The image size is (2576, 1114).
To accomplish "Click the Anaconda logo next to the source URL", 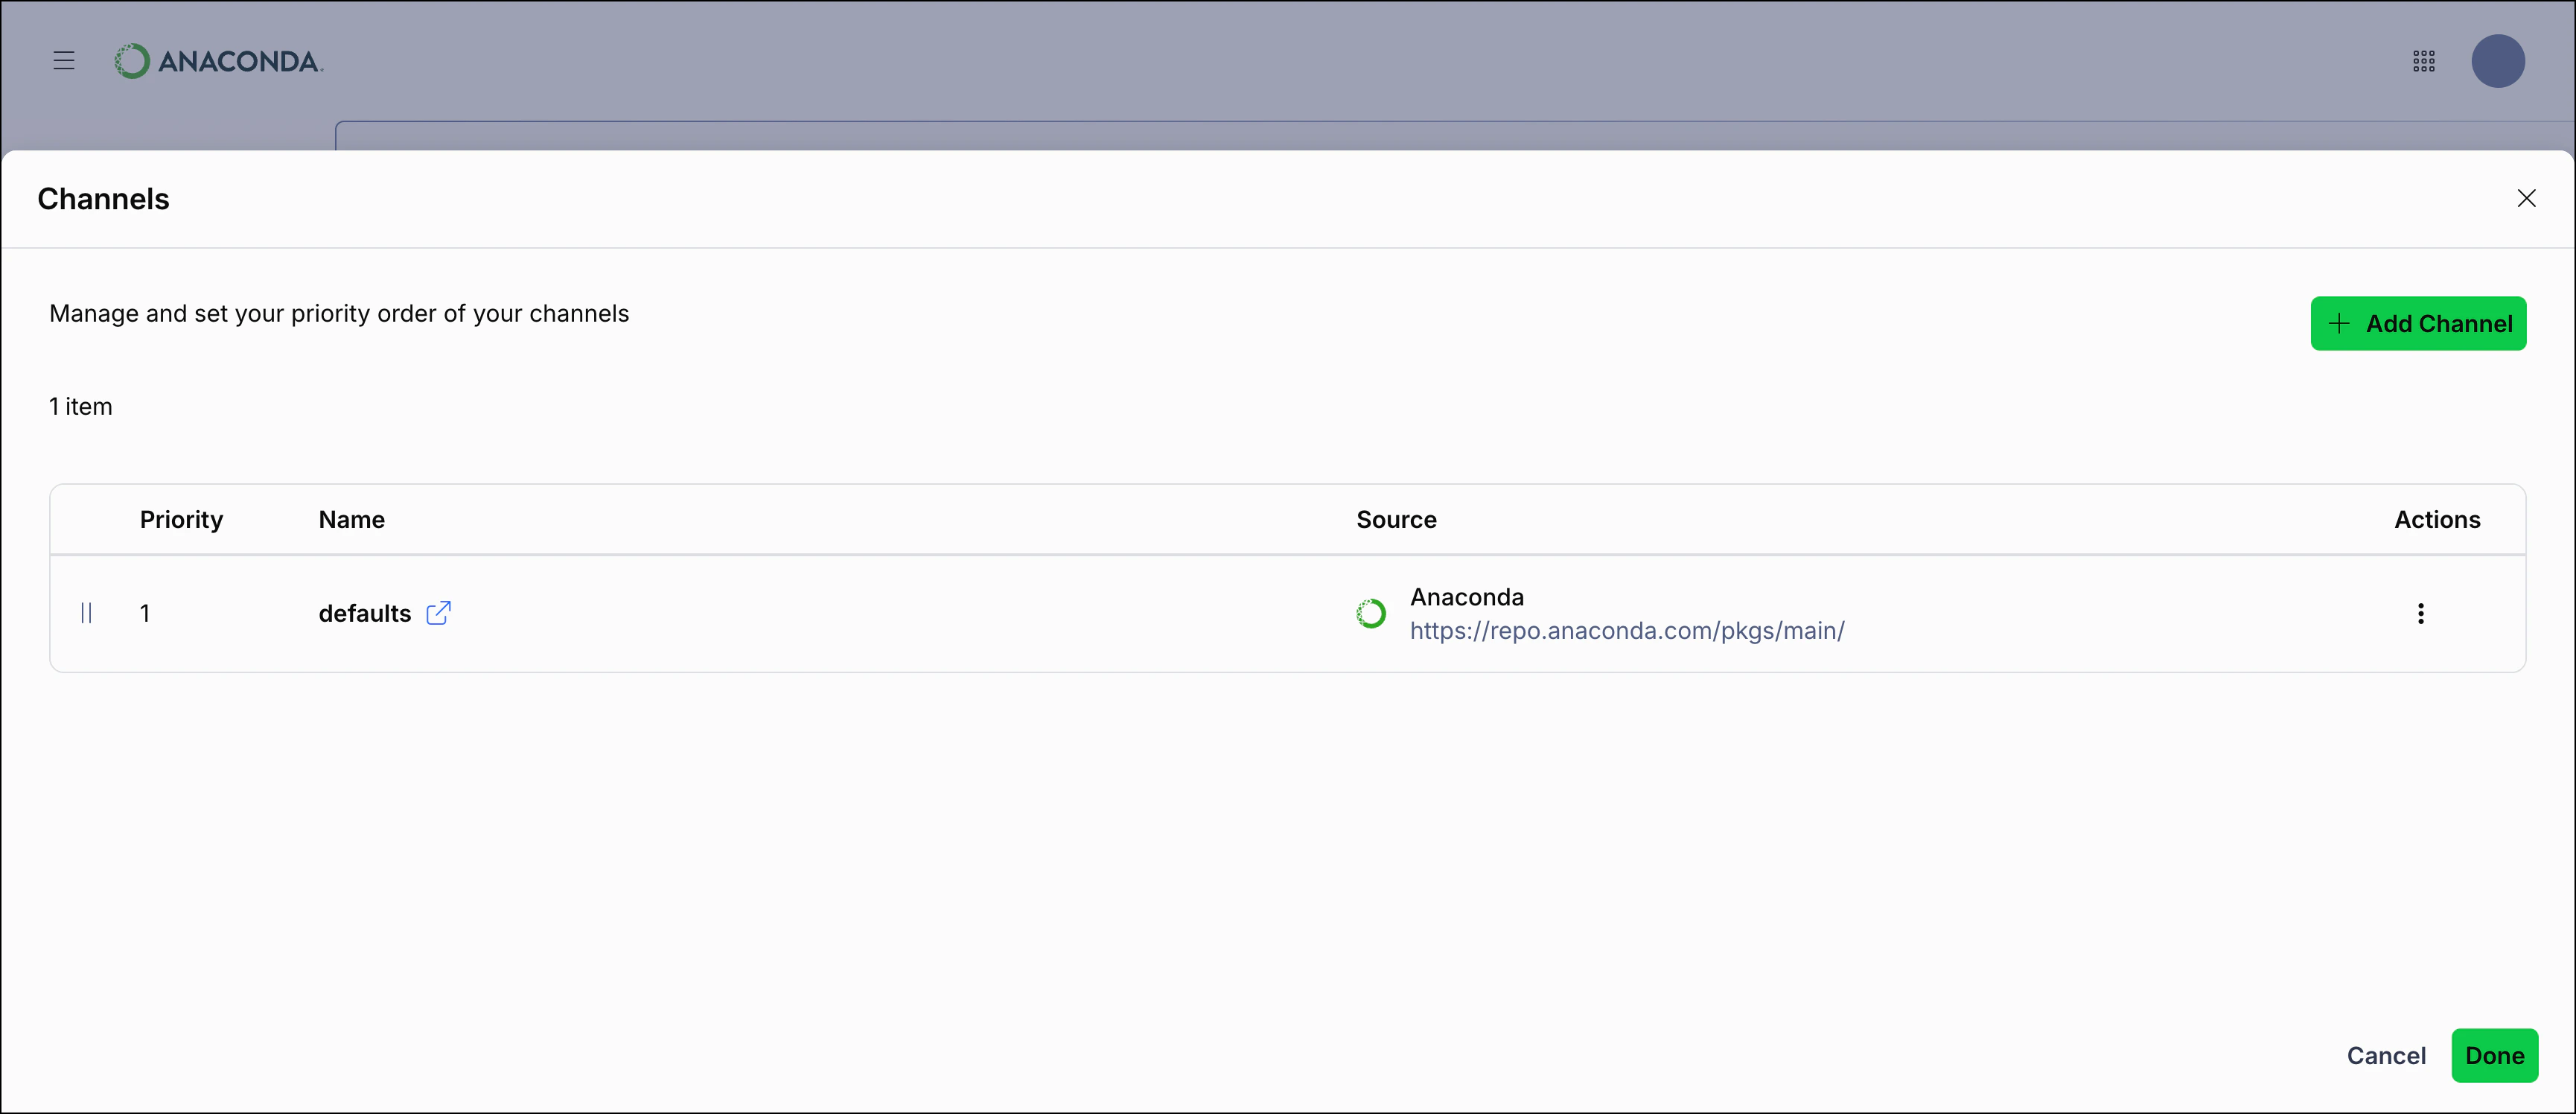I will [1370, 613].
